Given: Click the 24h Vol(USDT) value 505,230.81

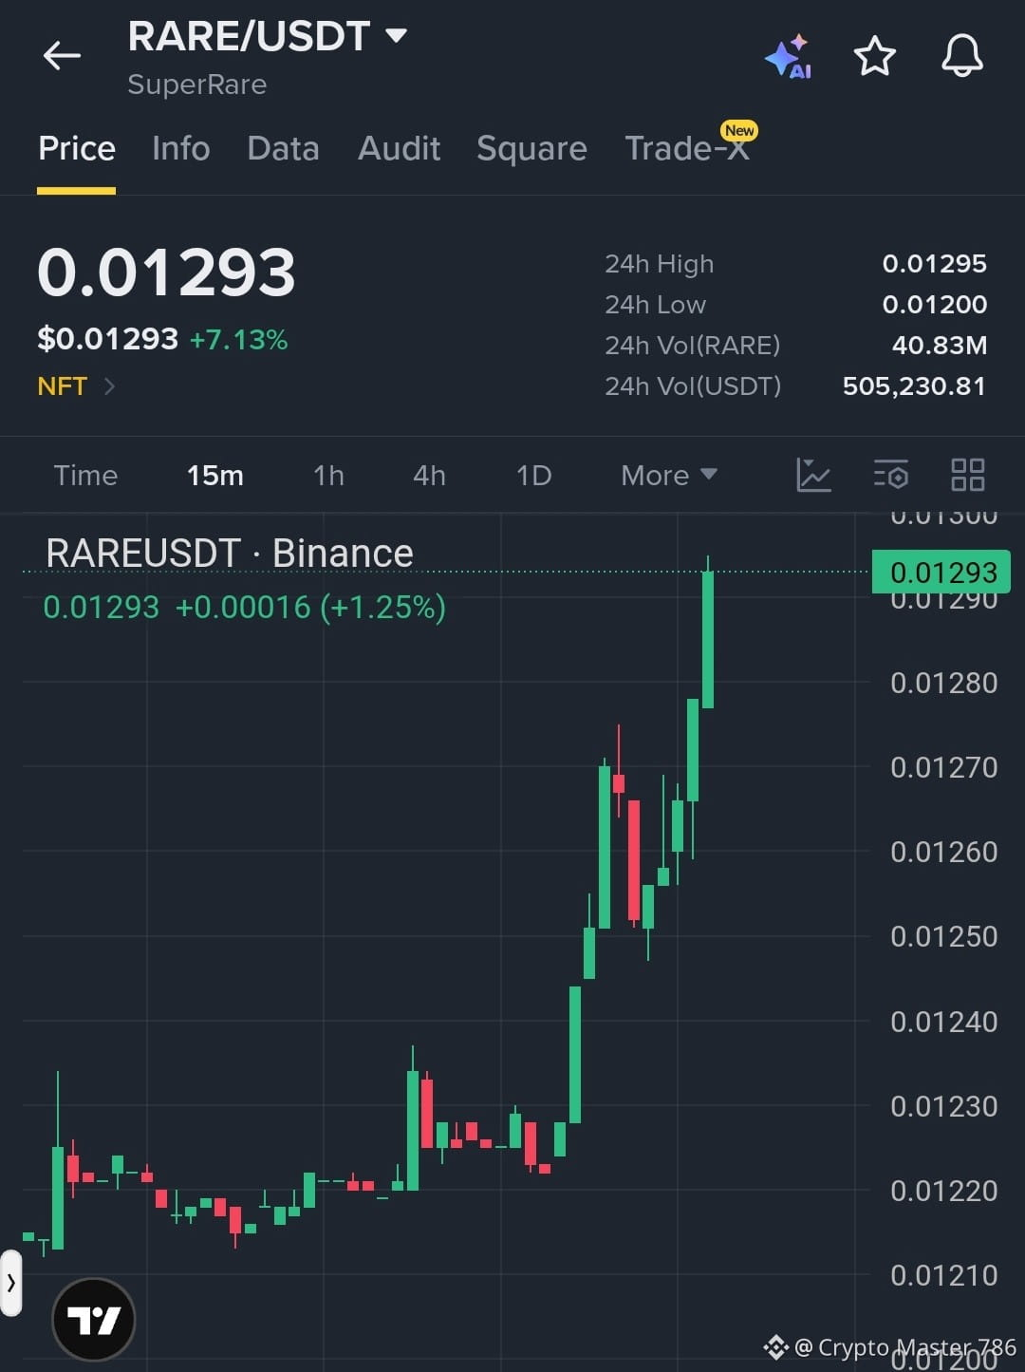Looking at the screenshot, I should 914,386.
